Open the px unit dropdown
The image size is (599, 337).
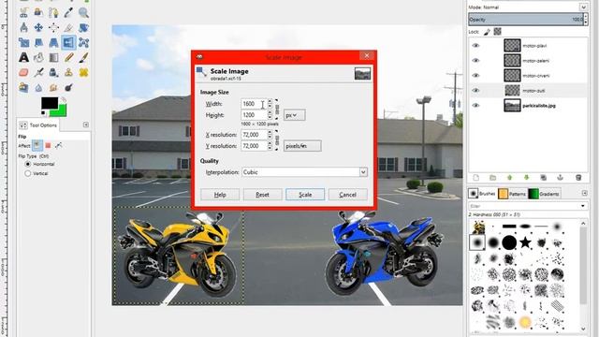[294, 115]
